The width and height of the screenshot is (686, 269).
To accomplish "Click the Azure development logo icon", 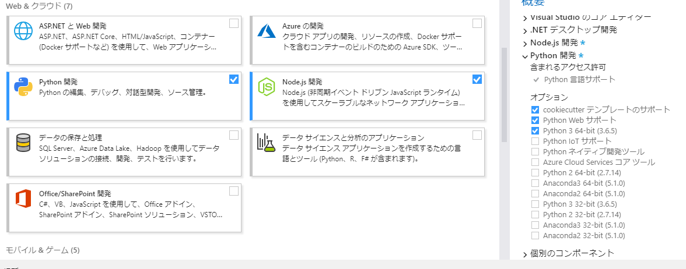I will click(267, 31).
